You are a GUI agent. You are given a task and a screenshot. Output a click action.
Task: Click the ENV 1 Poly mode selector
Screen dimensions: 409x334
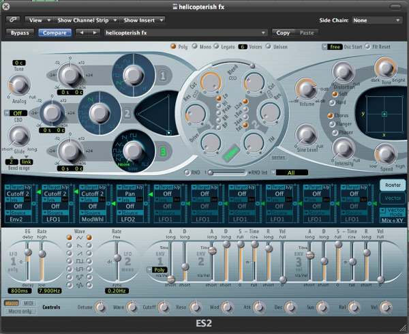[157, 270]
